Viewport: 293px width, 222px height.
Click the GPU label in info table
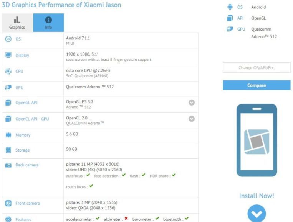20,88
